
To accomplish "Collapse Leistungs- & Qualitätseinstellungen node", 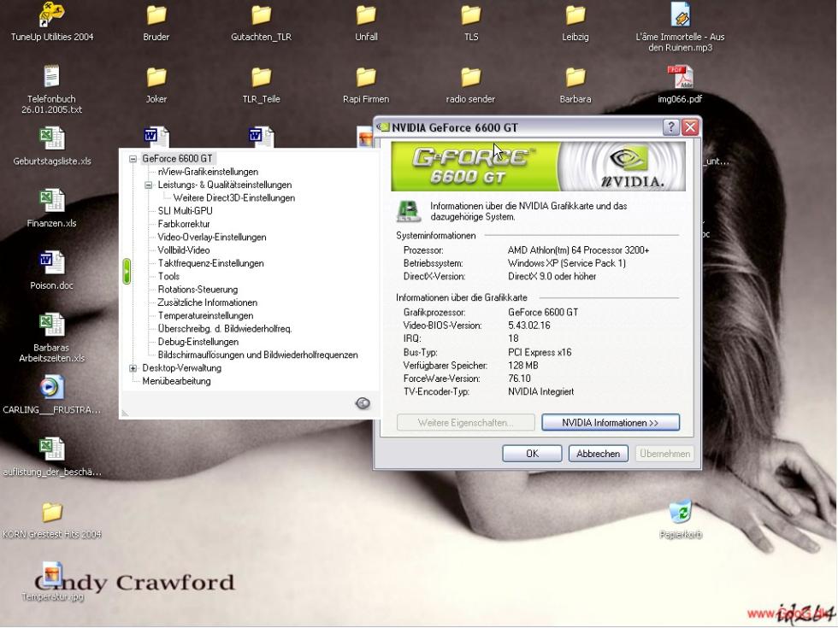I will 149,185.
